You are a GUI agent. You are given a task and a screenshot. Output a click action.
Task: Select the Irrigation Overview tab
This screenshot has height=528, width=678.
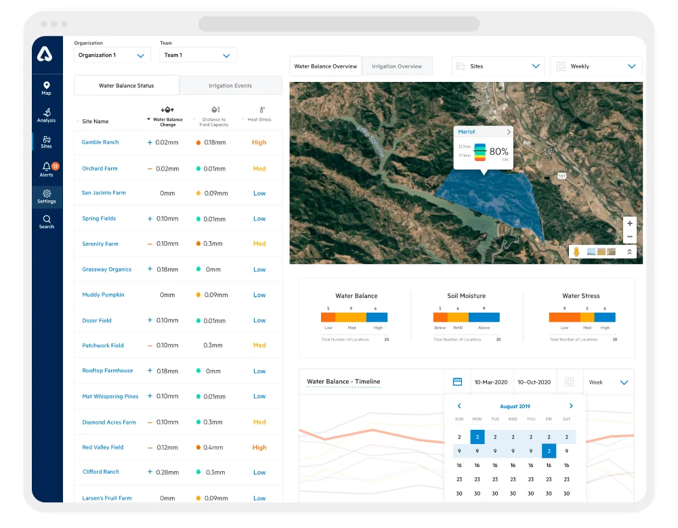click(397, 66)
